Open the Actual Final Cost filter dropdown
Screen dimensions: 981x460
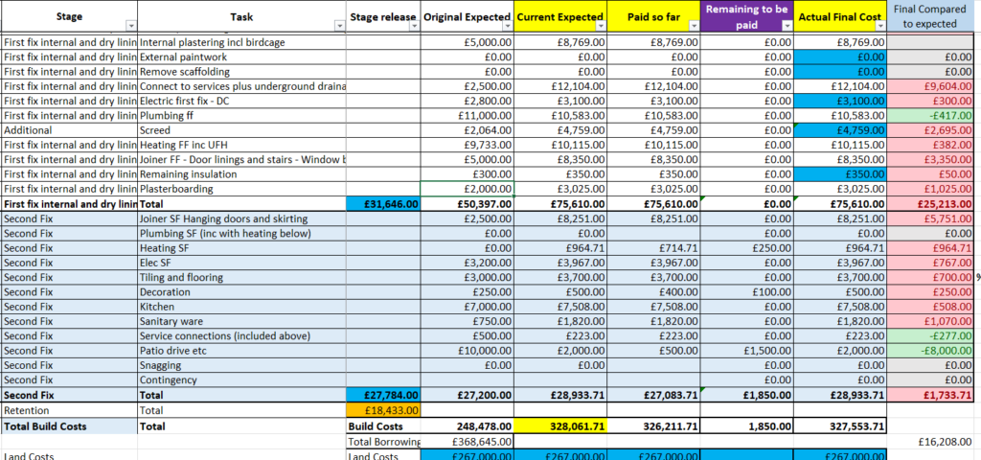[880, 27]
